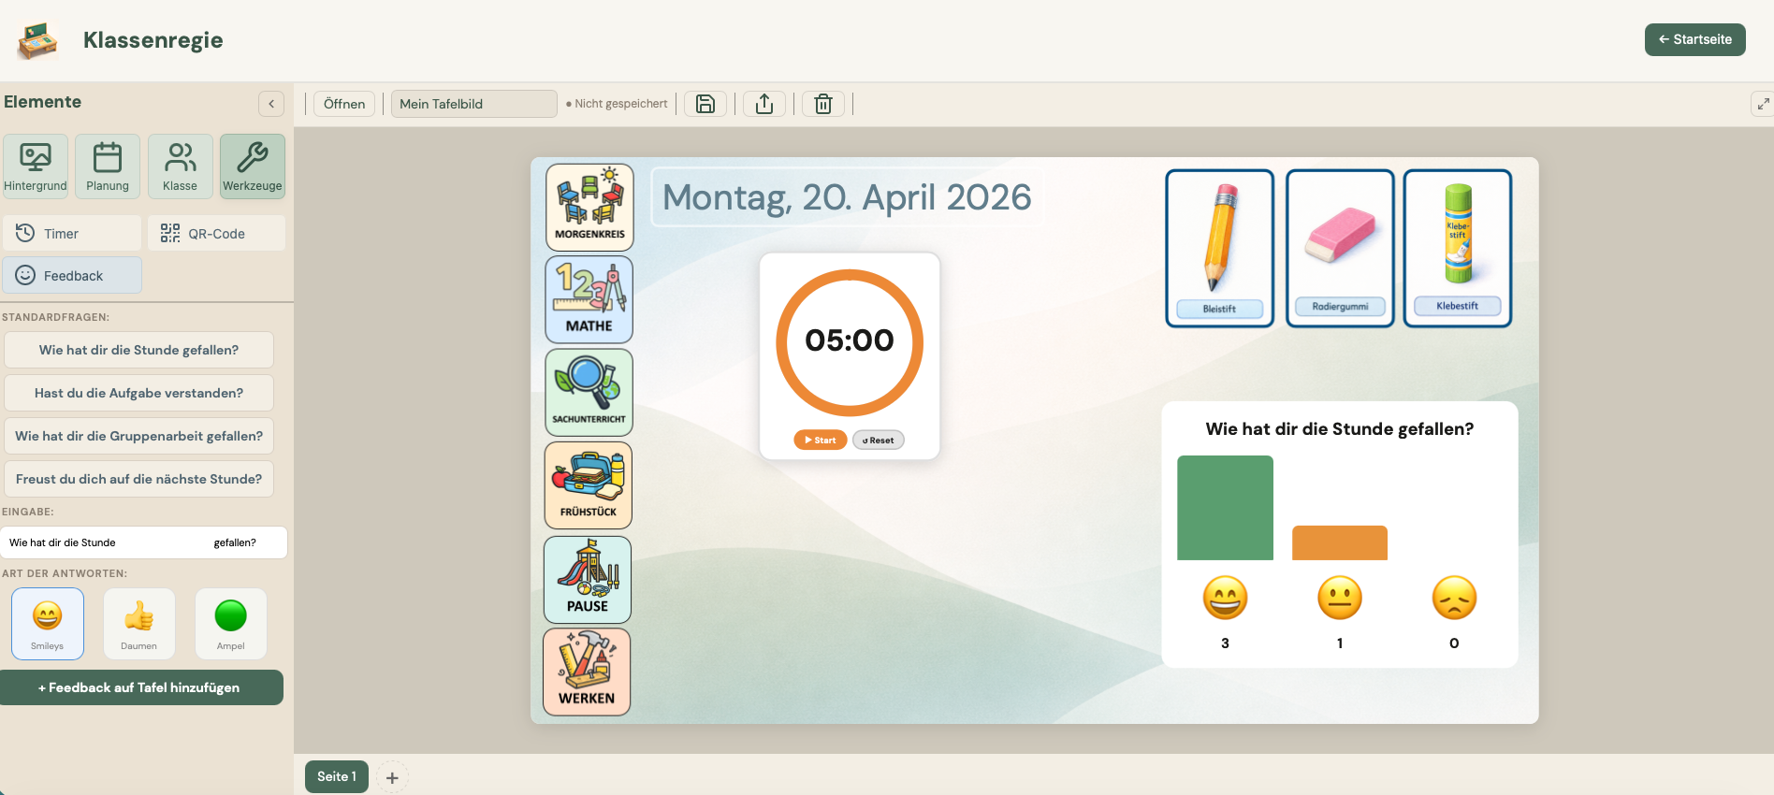Vote with the sad smiley
1774x795 pixels.
point(1454,598)
